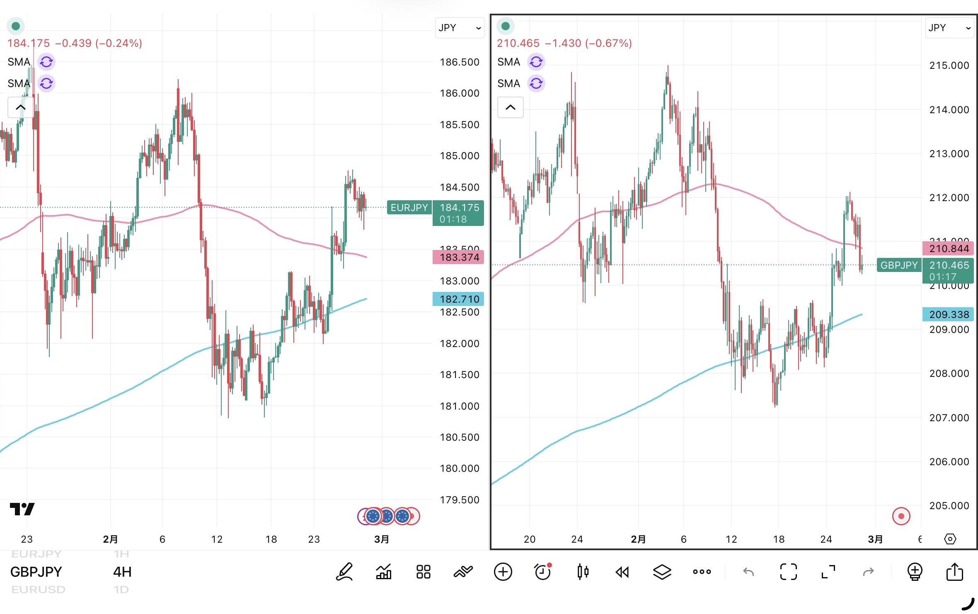Open the three-dot more options button
The image size is (978, 614).
click(702, 572)
